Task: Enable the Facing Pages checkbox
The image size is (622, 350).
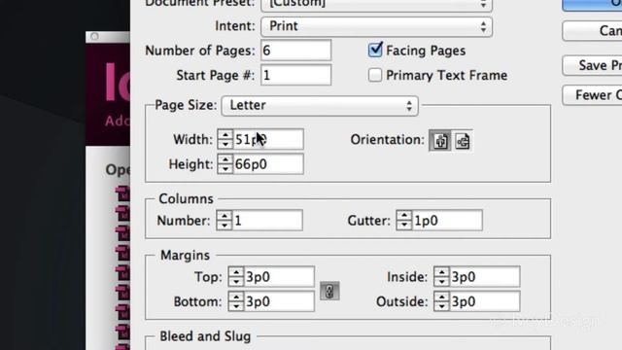Action: point(375,50)
